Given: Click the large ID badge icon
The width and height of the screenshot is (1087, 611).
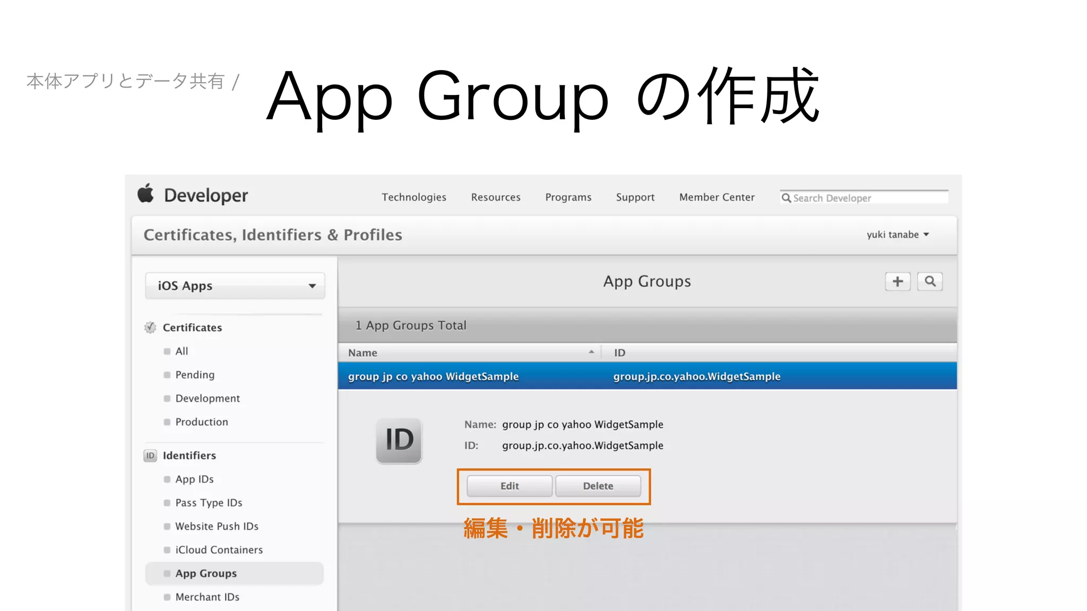Looking at the screenshot, I should pos(399,440).
